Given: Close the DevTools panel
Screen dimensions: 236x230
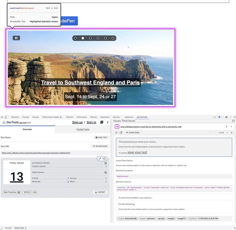Looking at the screenshot, I should [235, 117].
